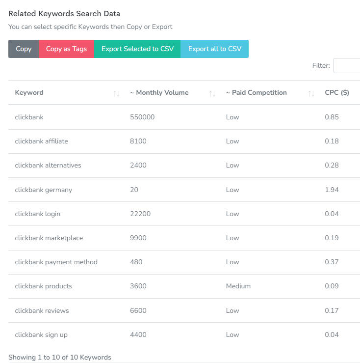Screen dimensions: 360x363
Task: Click Export Selected to CSV
Action: [137, 49]
